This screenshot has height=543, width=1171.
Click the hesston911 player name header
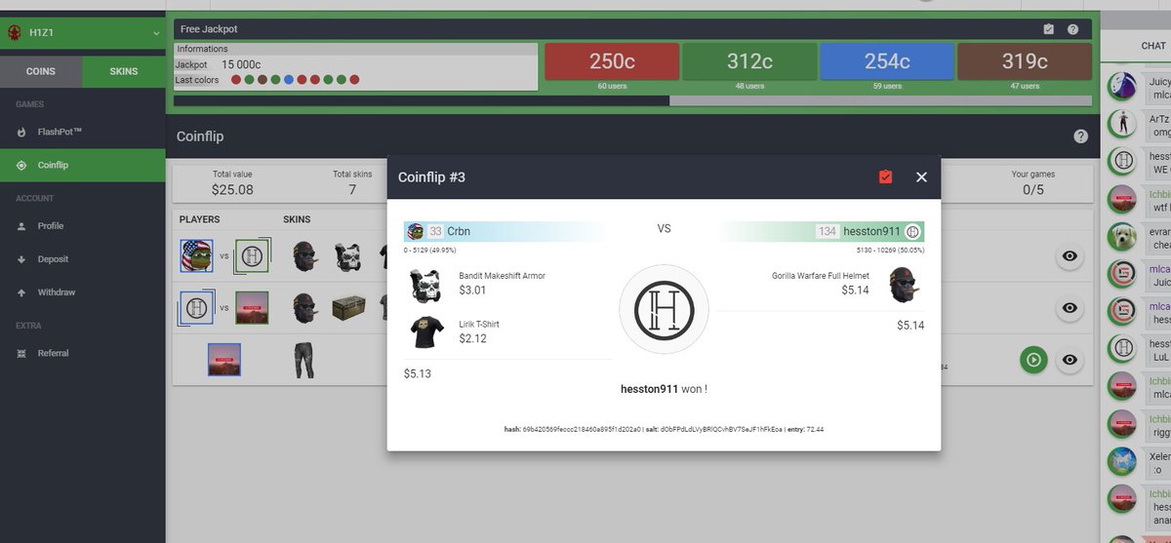click(870, 231)
